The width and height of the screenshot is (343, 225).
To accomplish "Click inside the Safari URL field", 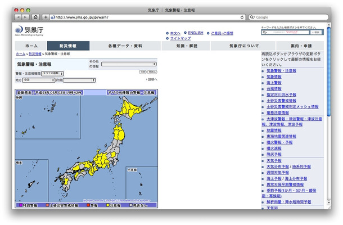I will (x=147, y=17).
